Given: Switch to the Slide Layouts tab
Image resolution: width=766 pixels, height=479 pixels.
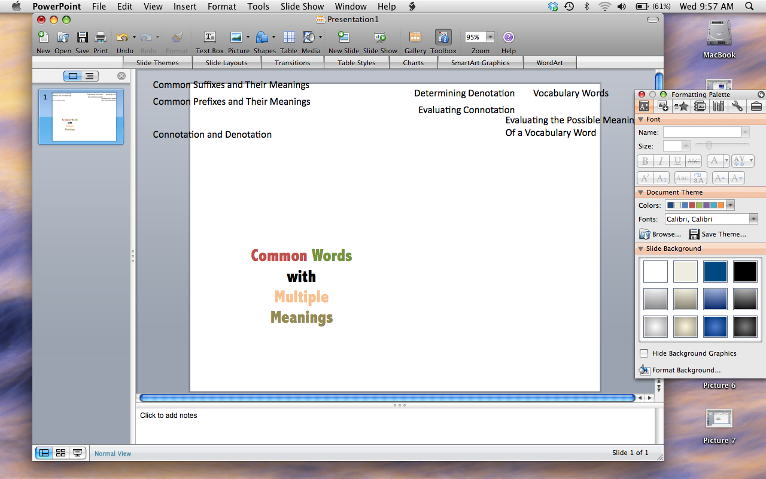Looking at the screenshot, I should click(x=226, y=63).
